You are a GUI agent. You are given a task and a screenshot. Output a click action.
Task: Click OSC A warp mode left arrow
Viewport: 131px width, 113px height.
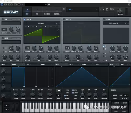pos(34,58)
